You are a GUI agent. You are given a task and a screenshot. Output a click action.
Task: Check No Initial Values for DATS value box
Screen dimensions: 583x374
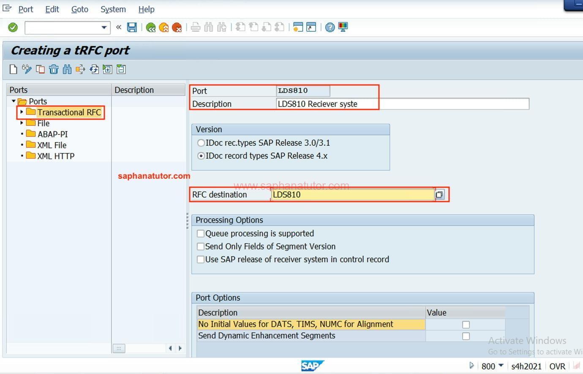466,325
